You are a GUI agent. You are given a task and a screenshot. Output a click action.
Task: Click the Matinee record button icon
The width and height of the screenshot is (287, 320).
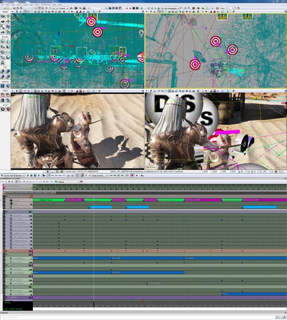(132, 175)
